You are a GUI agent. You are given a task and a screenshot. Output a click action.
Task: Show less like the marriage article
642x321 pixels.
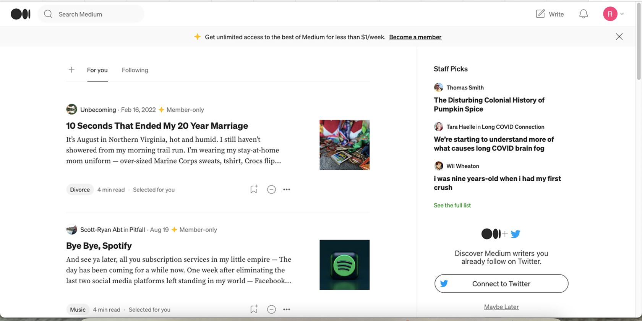[x=271, y=190]
